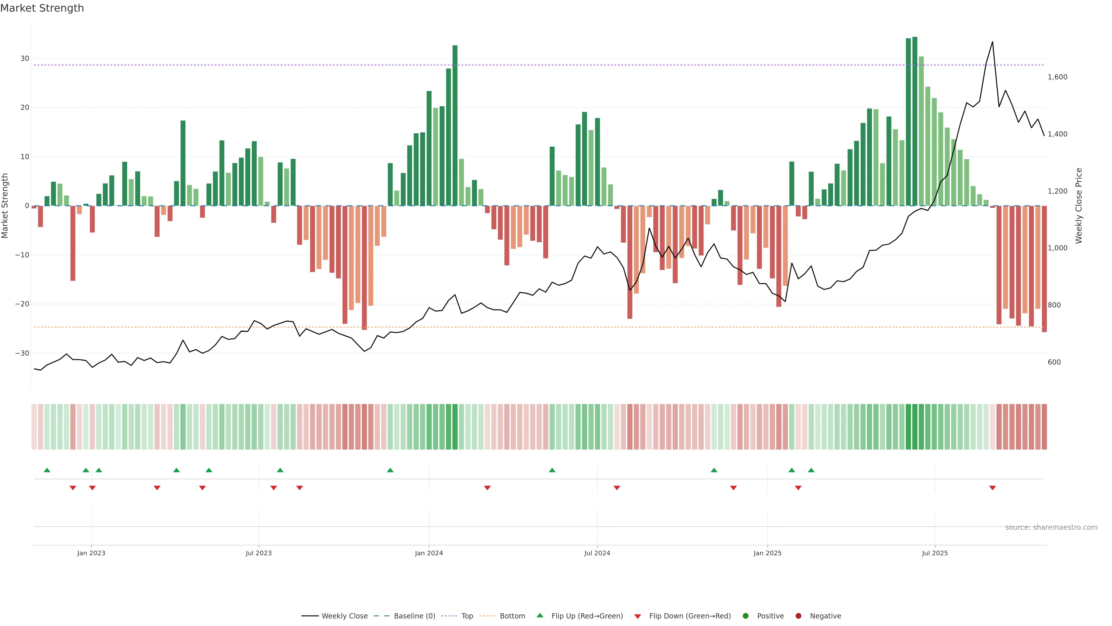The image size is (1112, 626).
Task: Click the rightmost red cell in the heatmap strip
Action: coord(1044,427)
